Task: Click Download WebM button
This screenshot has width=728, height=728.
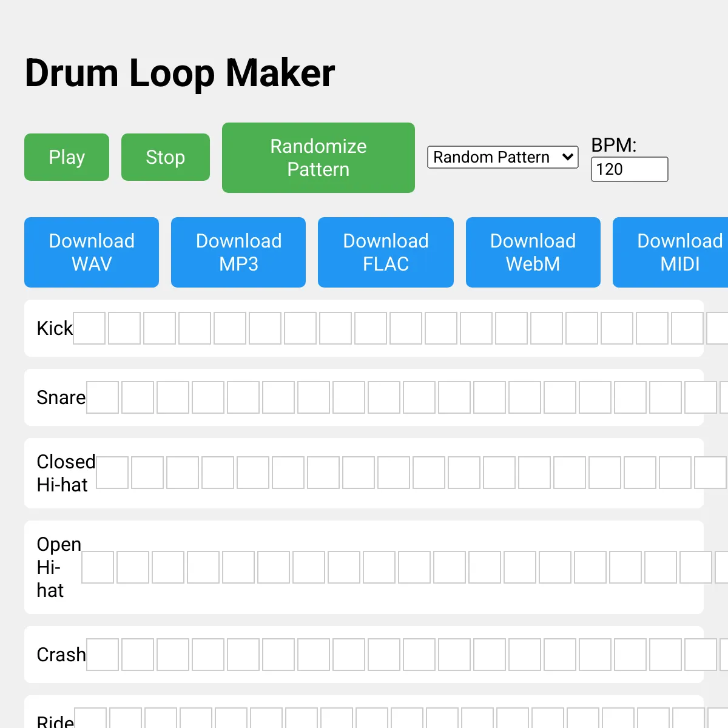Action: point(533,252)
